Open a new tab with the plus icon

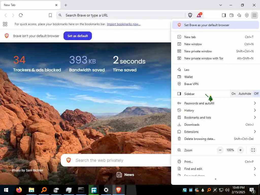(x=66, y=5)
